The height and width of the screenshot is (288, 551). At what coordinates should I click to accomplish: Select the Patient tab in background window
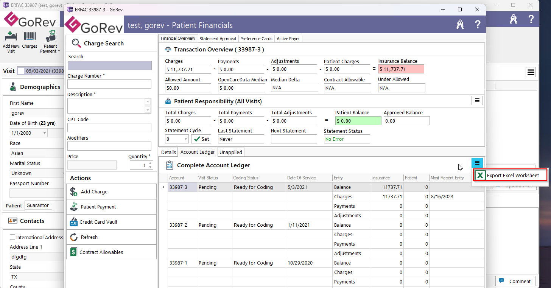pos(14,205)
